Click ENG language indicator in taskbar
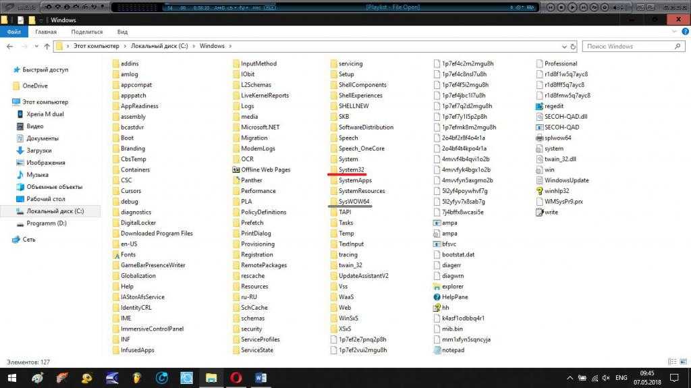This screenshot has height=388, width=691. tap(621, 378)
